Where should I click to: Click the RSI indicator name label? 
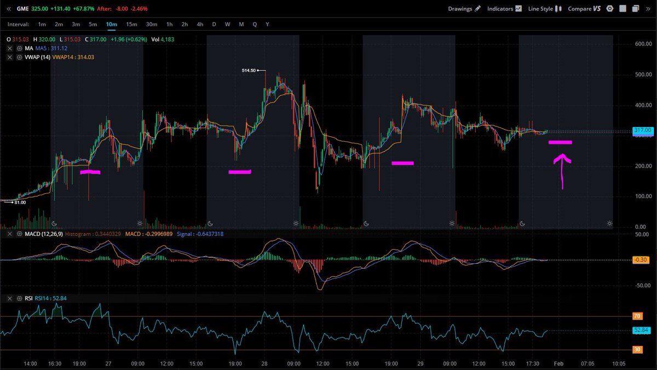coord(29,298)
